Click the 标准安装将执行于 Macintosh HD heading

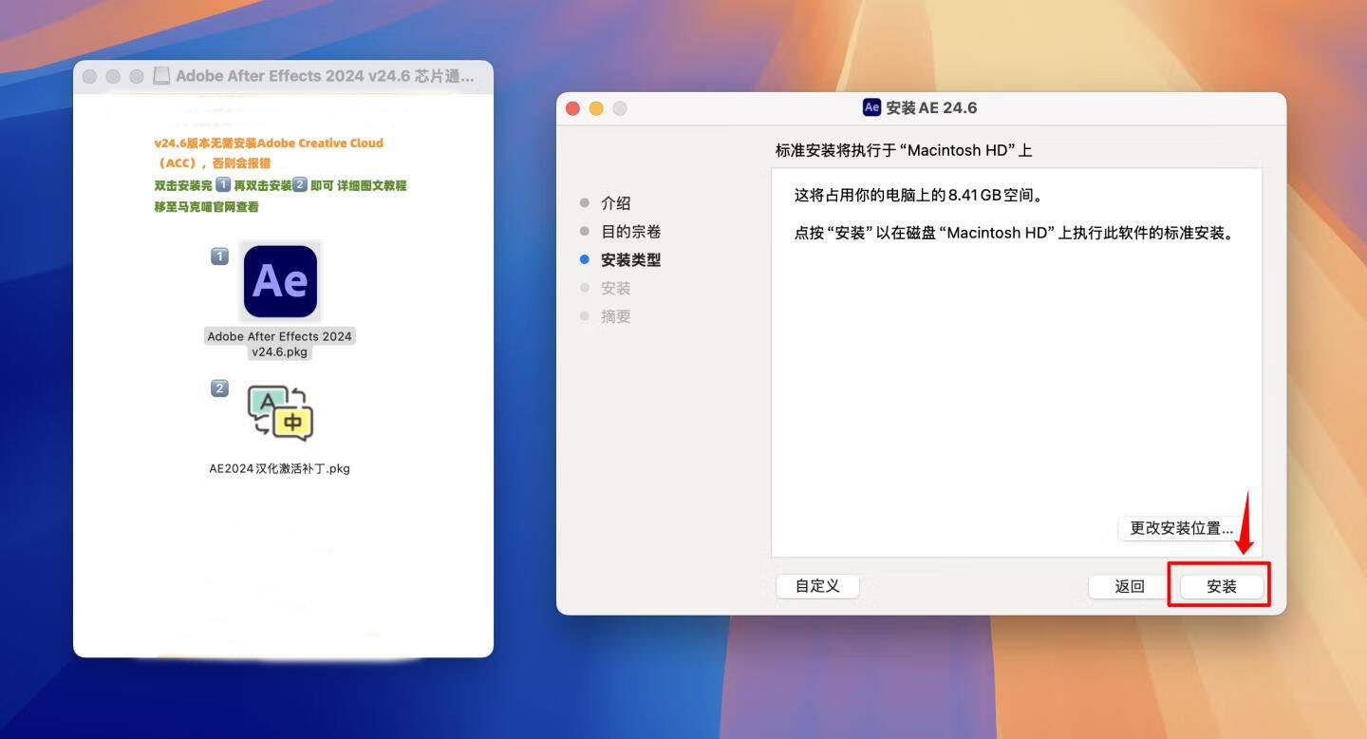pyautogui.click(x=904, y=150)
